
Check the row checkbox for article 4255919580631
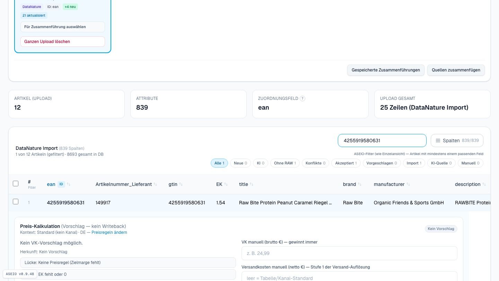click(x=16, y=202)
